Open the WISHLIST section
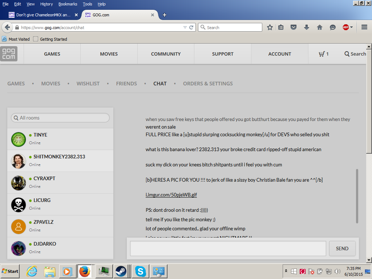This screenshot has width=372, height=279. click(88, 84)
